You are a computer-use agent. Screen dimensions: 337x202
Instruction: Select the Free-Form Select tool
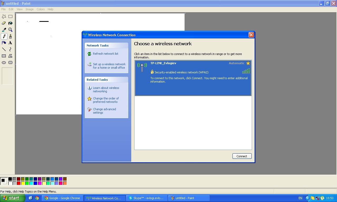(x=4, y=16)
